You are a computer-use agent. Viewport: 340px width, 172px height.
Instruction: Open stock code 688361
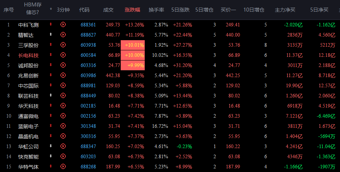pos(88,25)
